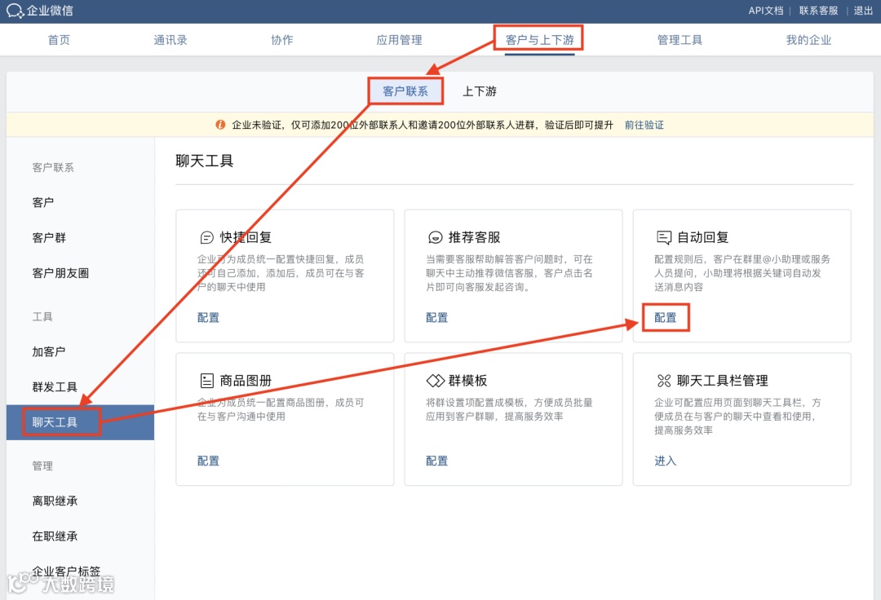Go to the 应用管理 tab

pos(399,40)
